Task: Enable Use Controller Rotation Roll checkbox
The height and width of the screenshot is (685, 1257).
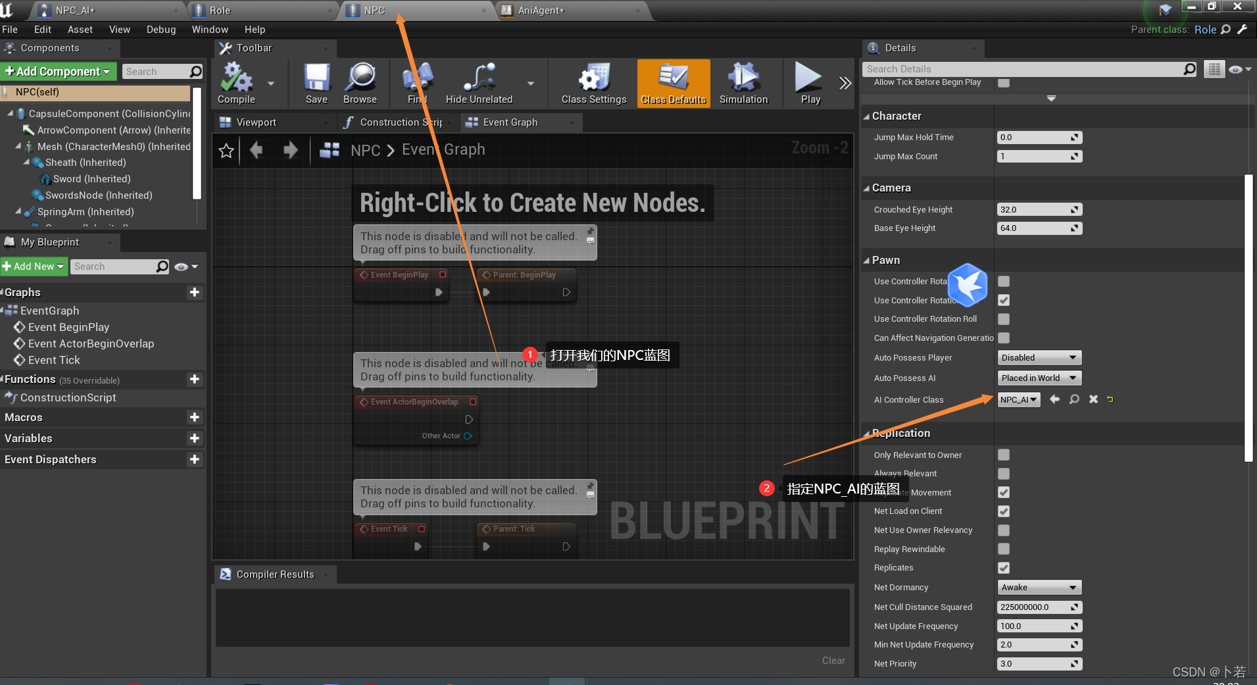Action: [1004, 319]
